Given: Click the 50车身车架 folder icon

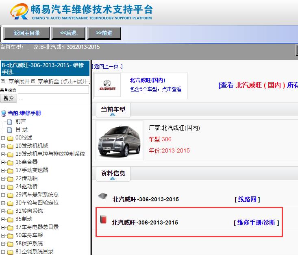Looking at the screenshot, I should coord(10,236).
